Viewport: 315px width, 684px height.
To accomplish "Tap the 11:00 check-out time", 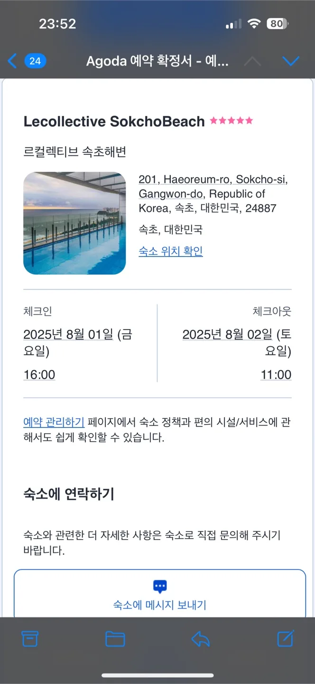I will [x=276, y=375].
